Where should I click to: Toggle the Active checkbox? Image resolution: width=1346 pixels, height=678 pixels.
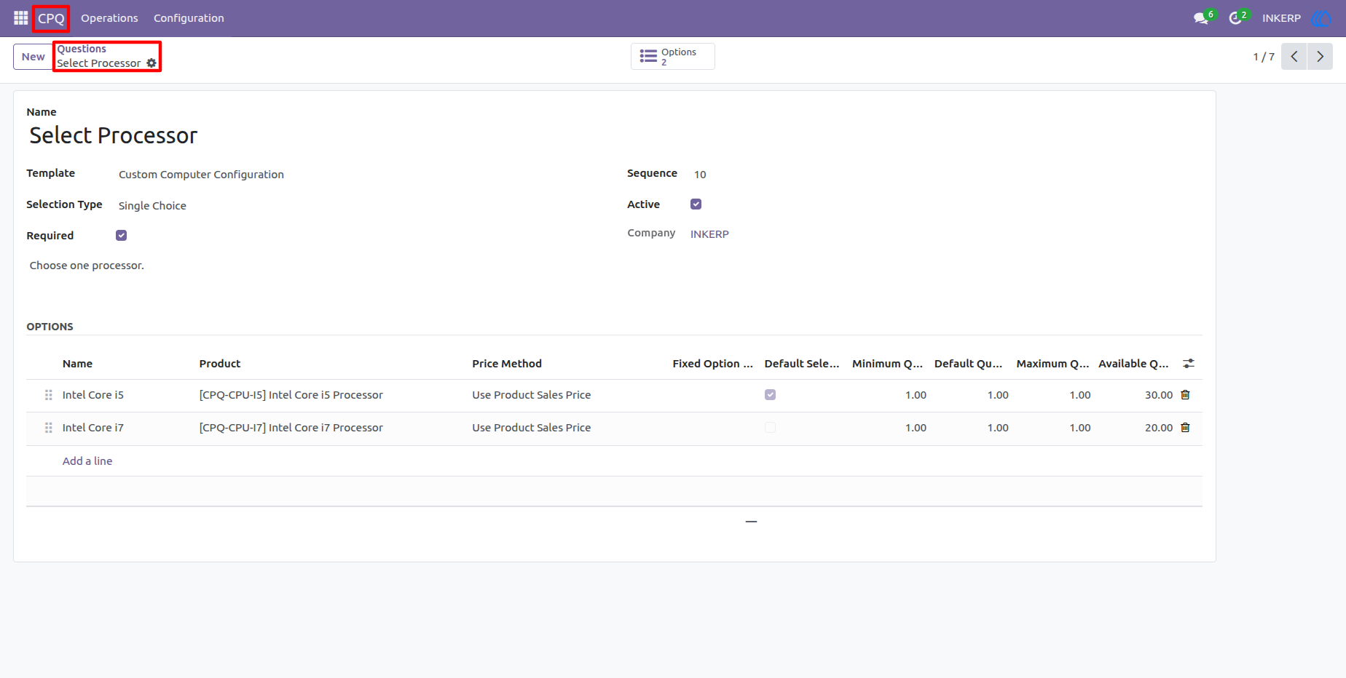click(x=696, y=204)
